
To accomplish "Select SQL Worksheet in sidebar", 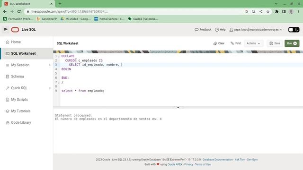I will [27, 53].
